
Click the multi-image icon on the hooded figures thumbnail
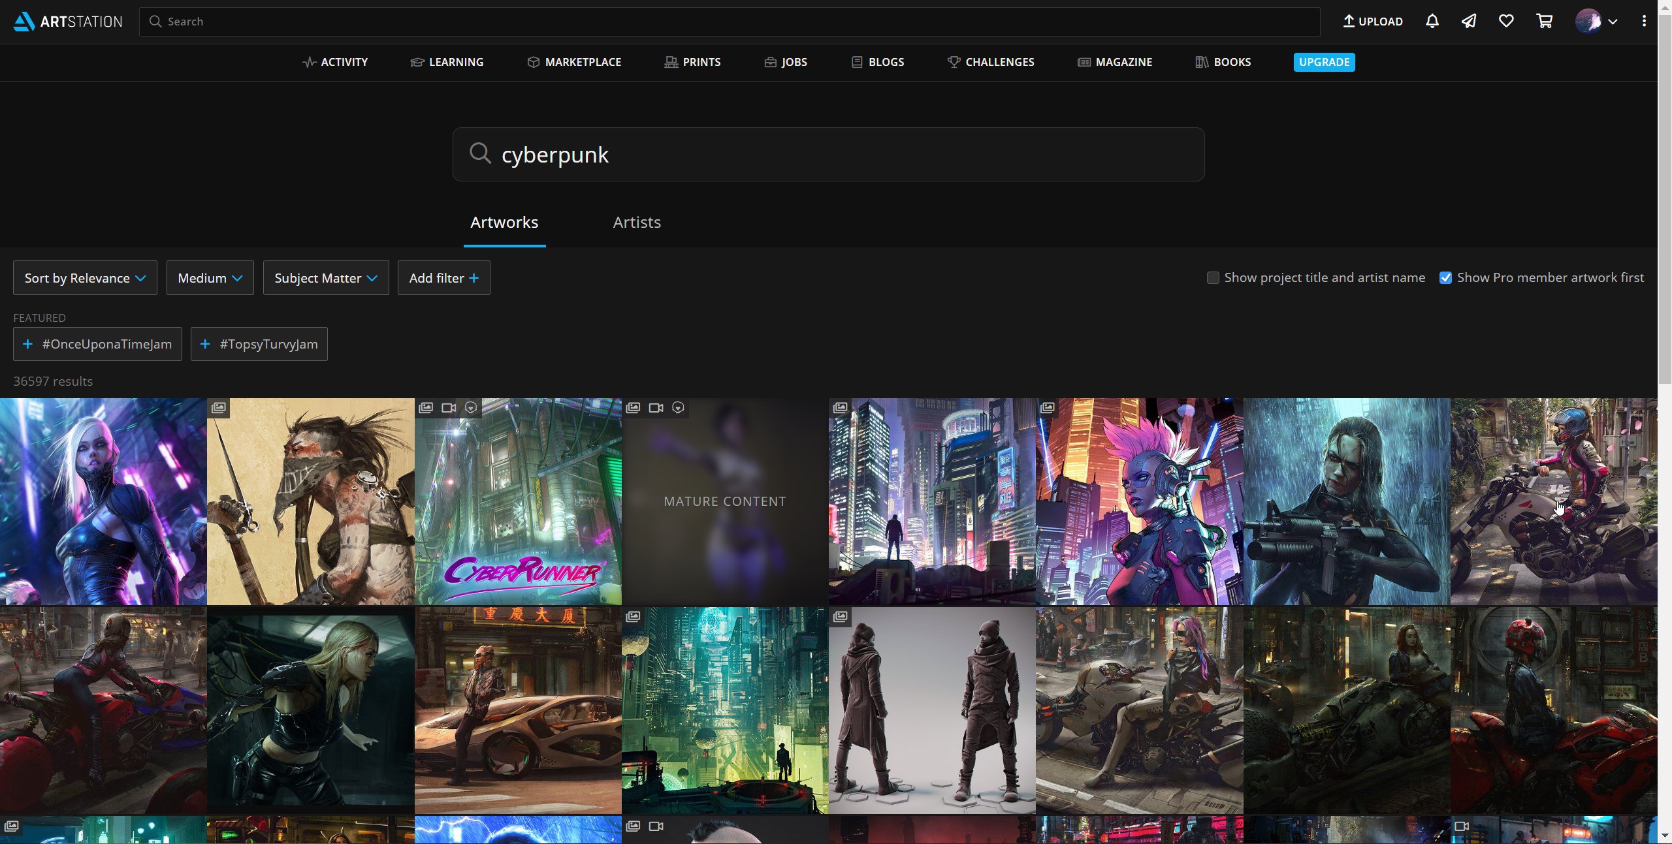pos(841,616)
